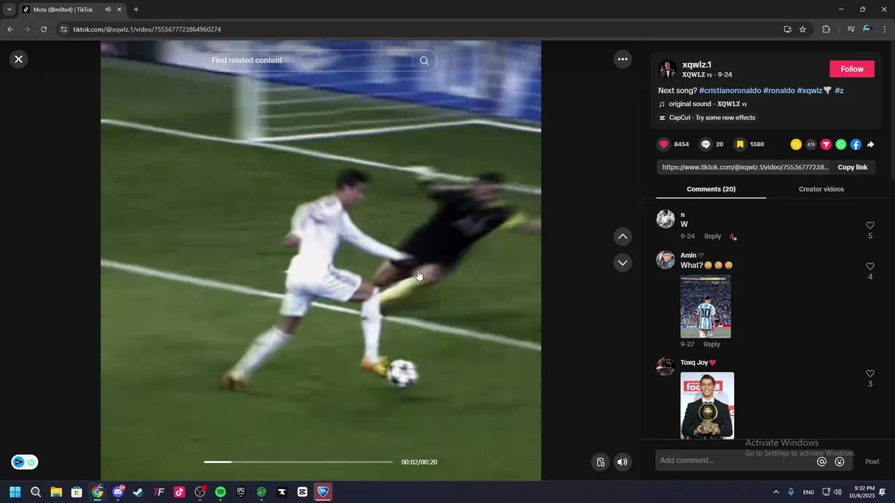
Task: Like Toxq Joy's comment
Action: [x=870, y=374]
